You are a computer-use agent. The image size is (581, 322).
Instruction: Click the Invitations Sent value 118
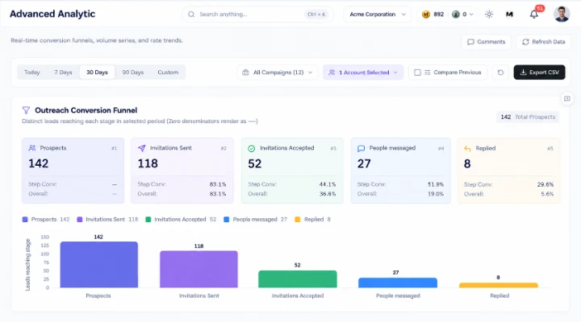tap(148, 163)
